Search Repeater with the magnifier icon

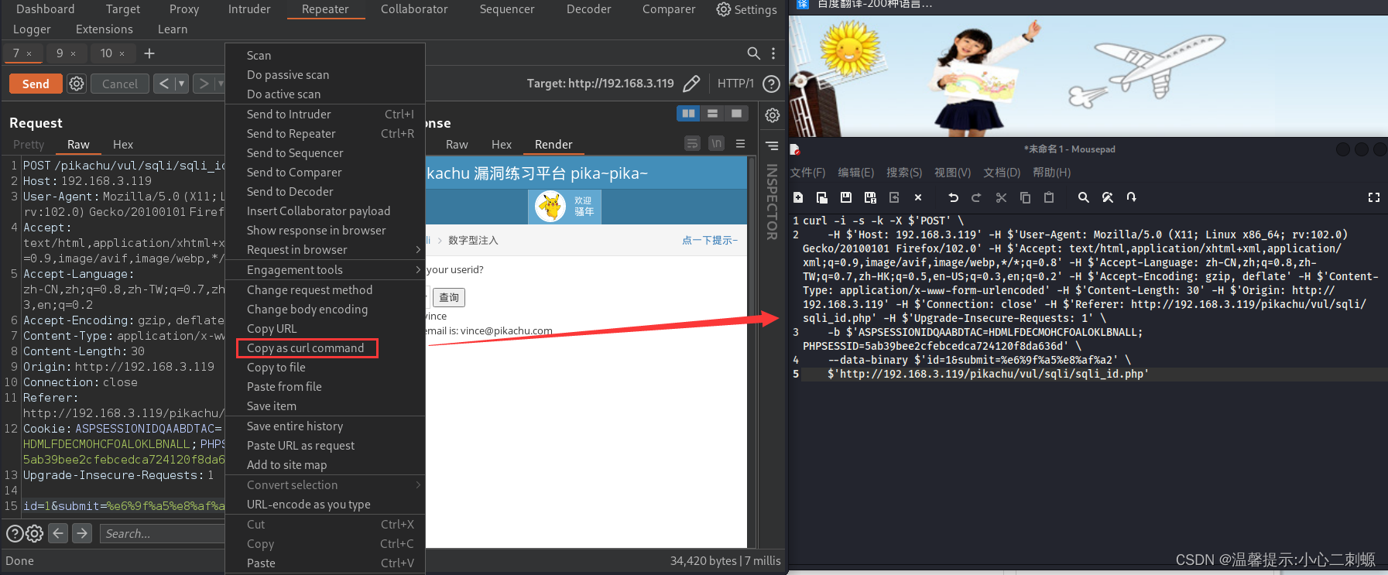pyautogui.click(x=753, y=53)
